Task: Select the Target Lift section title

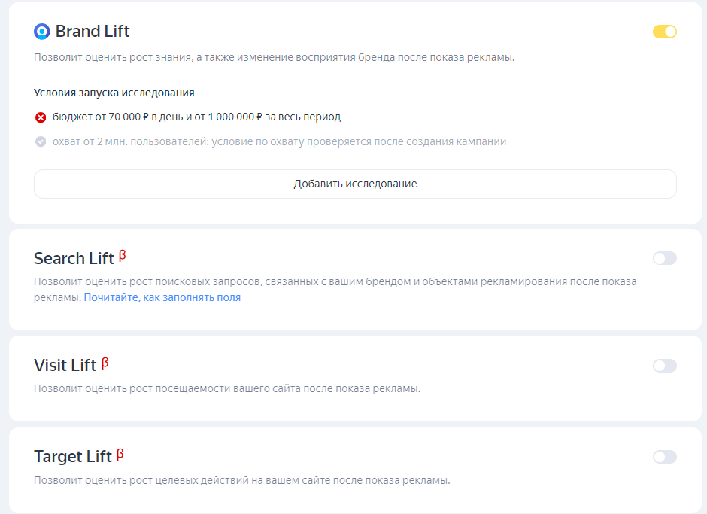Action: (x=73, y=457)
